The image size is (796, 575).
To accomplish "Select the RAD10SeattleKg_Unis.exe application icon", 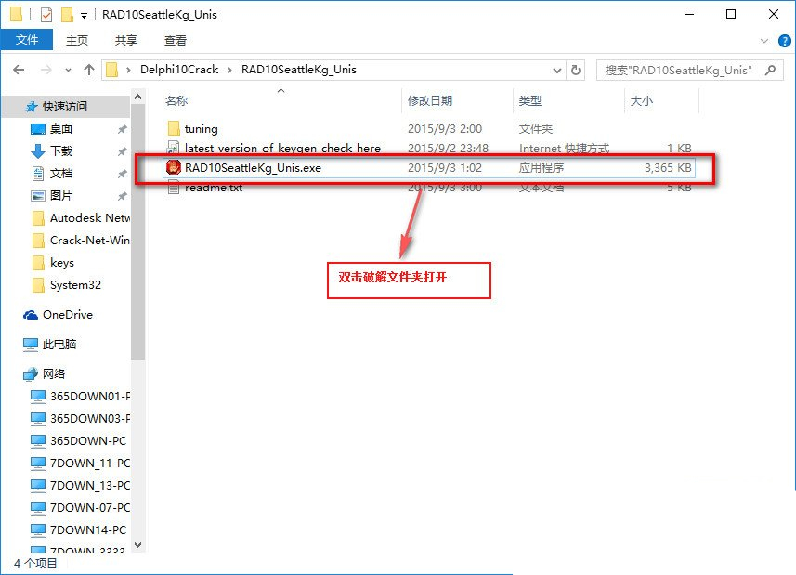I will (x=173, y=167).
